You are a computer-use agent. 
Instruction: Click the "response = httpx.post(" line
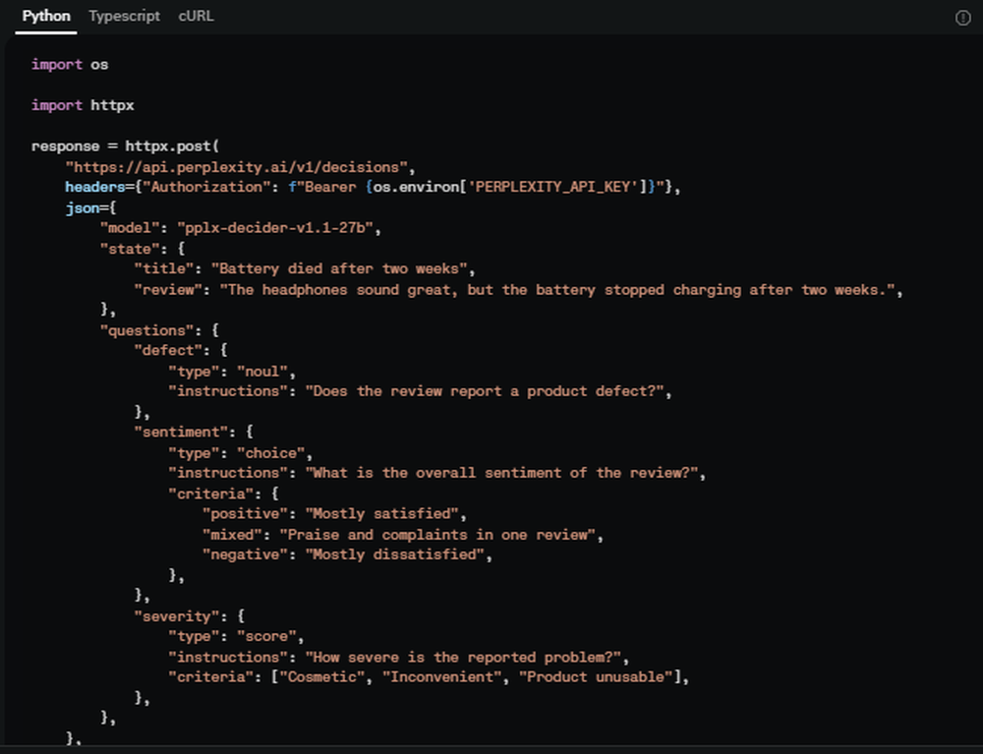pos(126,146)
